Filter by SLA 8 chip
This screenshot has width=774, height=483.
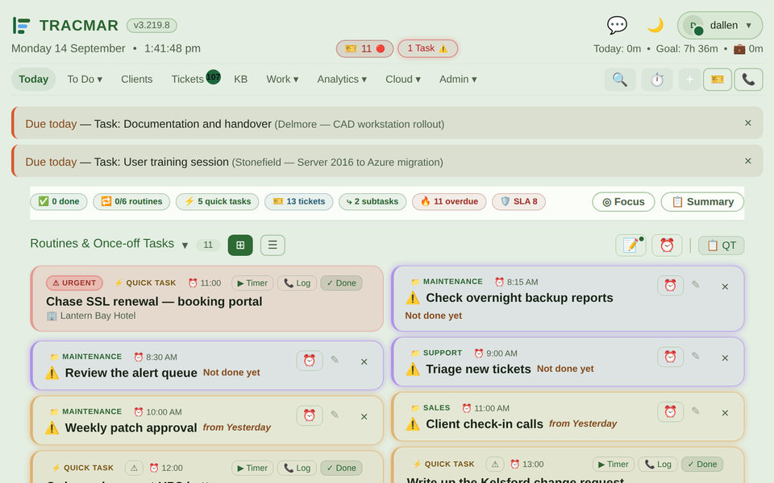518,201
